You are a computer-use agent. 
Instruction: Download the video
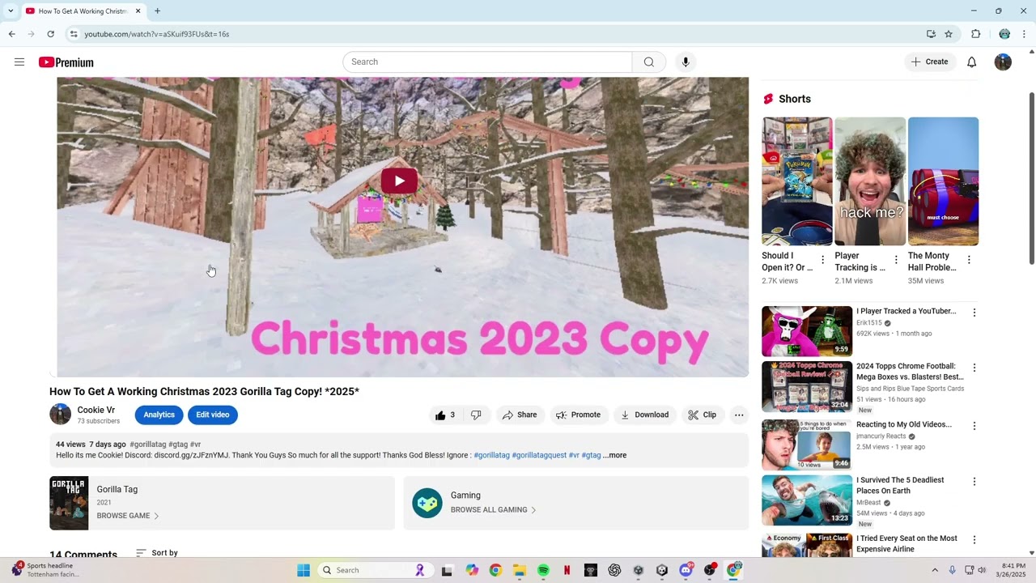(x=644, y=415)
